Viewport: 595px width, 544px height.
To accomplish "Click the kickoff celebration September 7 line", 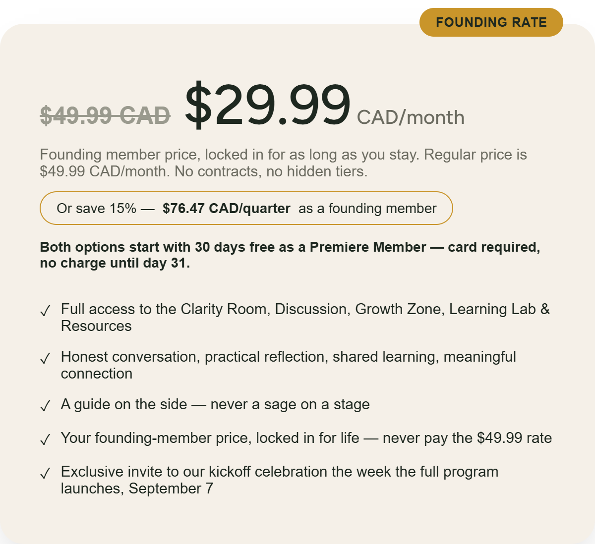I will click(x=280, y=480).
